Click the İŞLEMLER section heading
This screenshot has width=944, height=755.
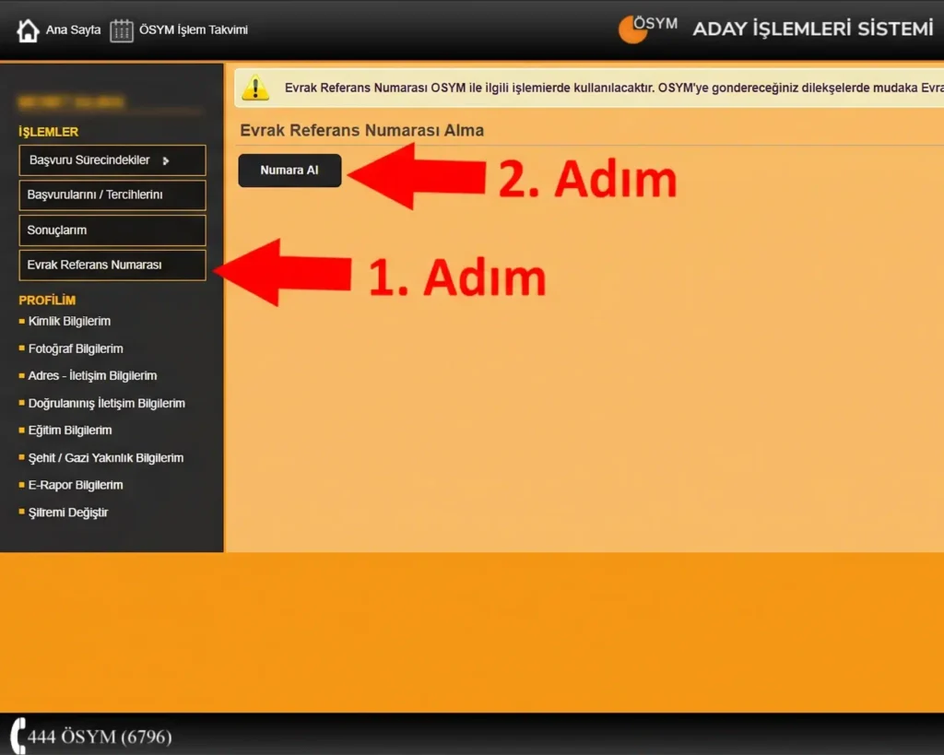tap(48, 132)
